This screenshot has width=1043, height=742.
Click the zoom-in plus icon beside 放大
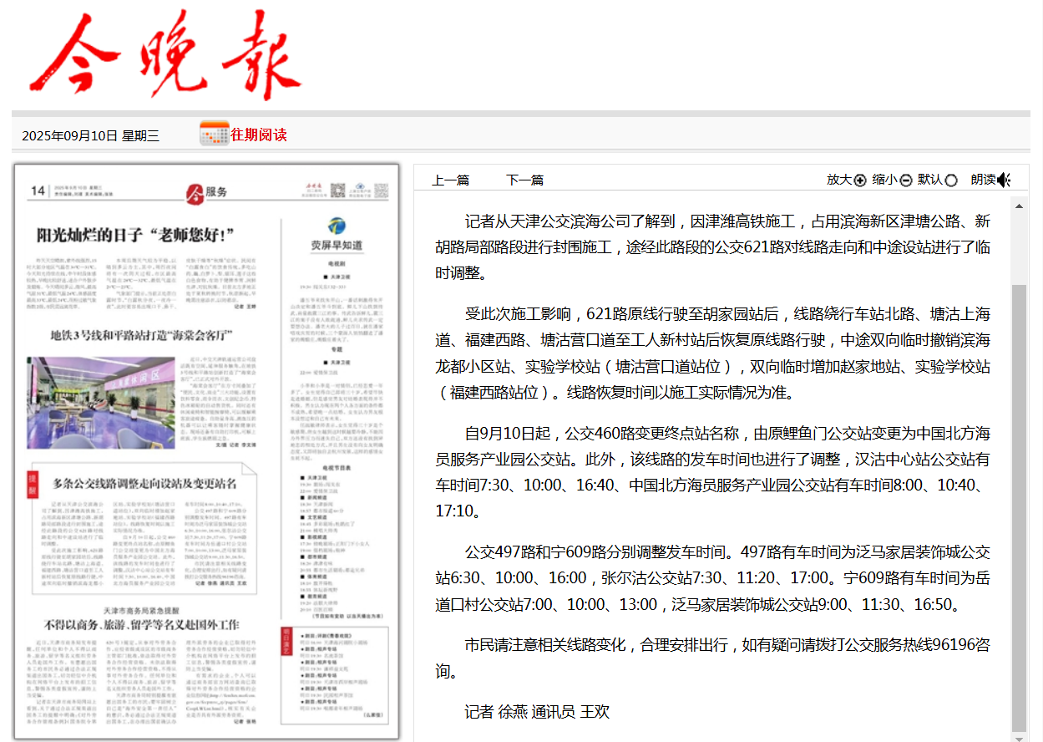click(859, 180)
